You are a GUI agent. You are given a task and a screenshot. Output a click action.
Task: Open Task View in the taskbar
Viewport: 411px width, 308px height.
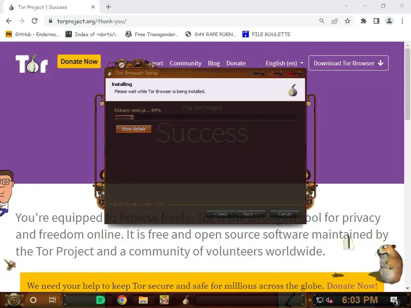53,300
